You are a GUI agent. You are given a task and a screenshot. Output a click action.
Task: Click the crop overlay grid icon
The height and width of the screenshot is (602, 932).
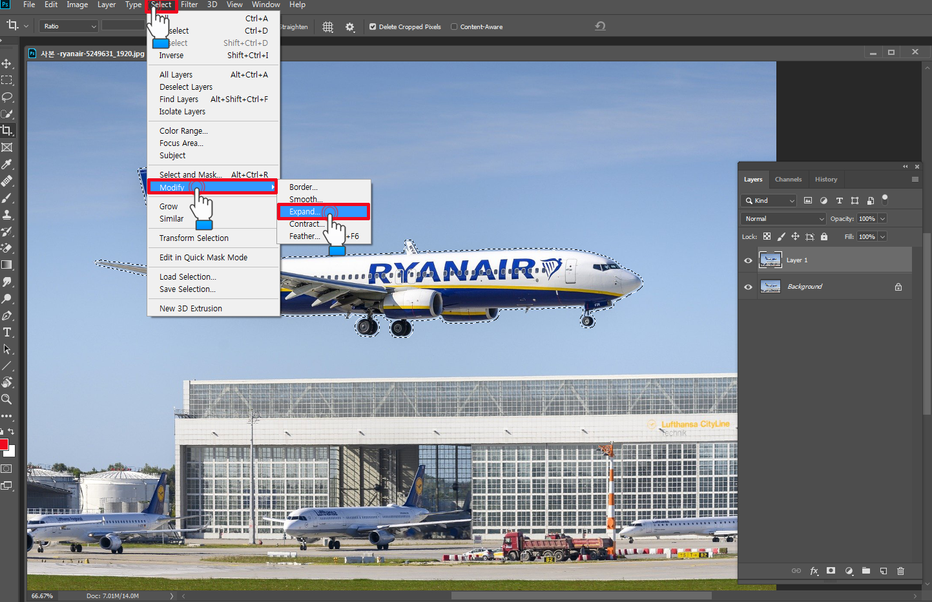tap(328, 27)
